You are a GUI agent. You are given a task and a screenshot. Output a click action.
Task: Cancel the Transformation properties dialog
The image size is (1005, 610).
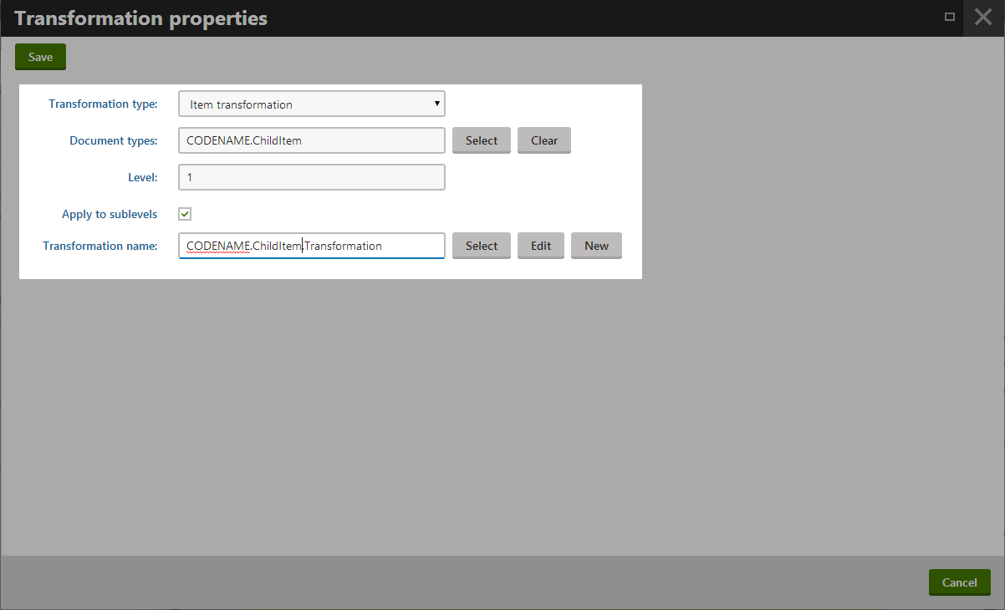pyautogui.click(x=960, y=582)
